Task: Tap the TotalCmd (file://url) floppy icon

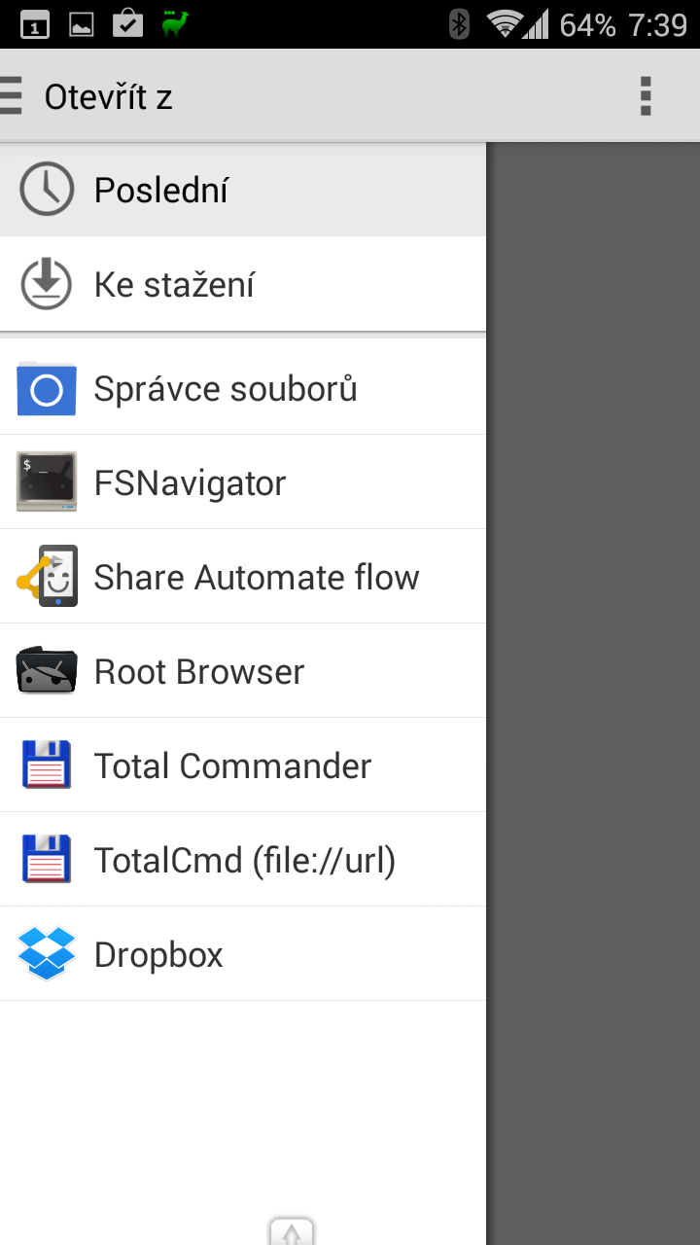Action: [x=47, y=859]
